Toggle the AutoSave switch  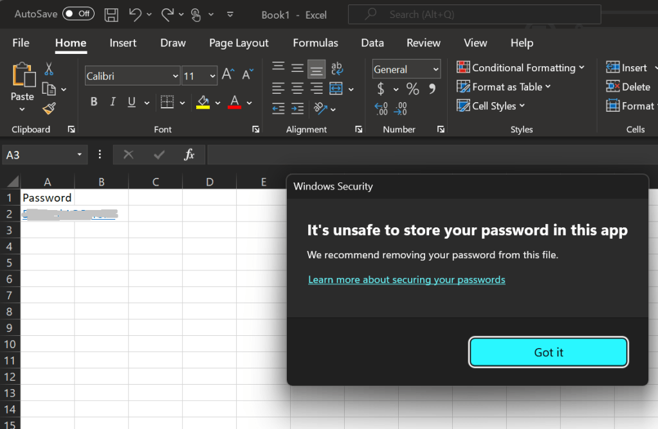78,13
